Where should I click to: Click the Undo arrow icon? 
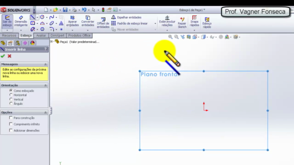point(84,10)
